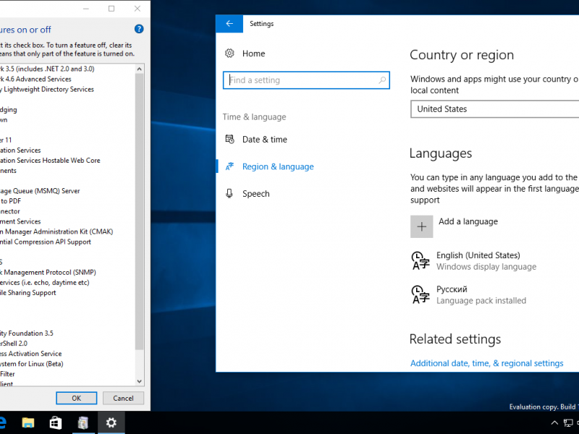Click Add a language
This screenshot has height=434, width=579.
click(468, 221)
